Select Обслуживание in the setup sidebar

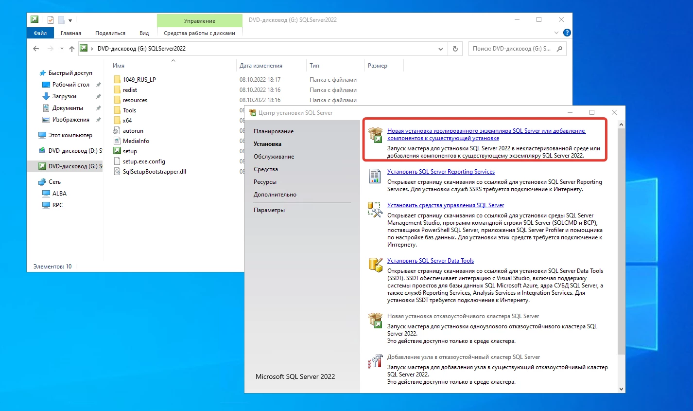274,157
